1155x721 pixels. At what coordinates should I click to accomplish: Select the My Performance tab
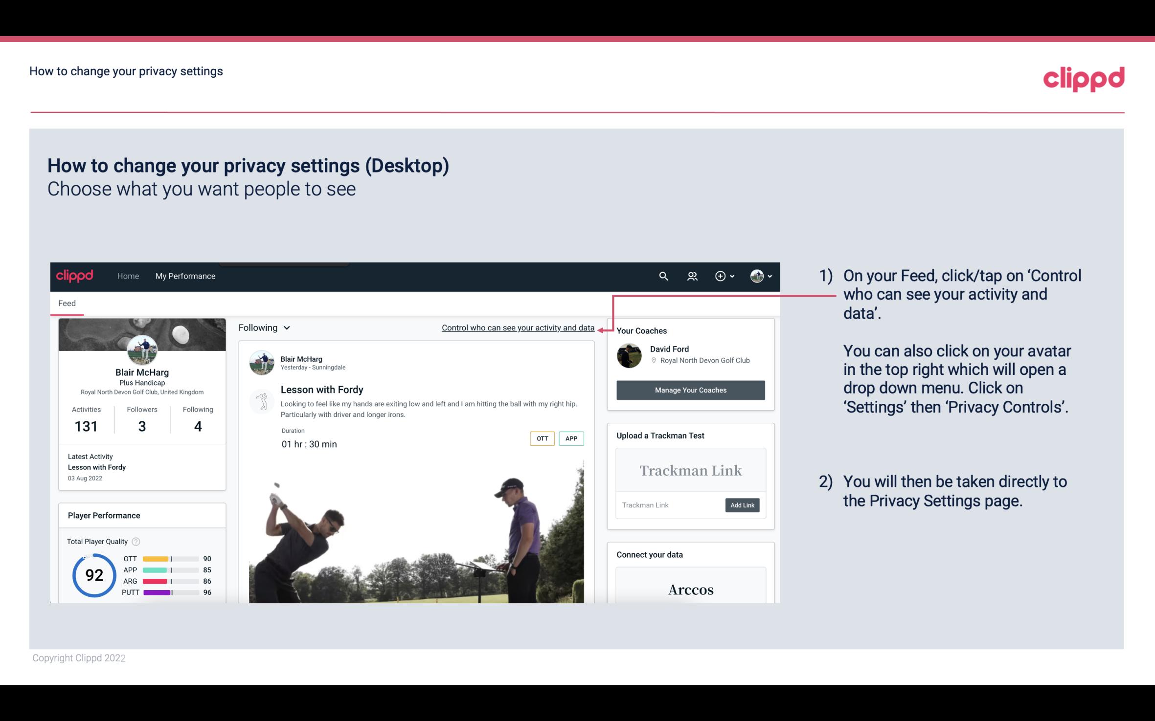point(184,276)
